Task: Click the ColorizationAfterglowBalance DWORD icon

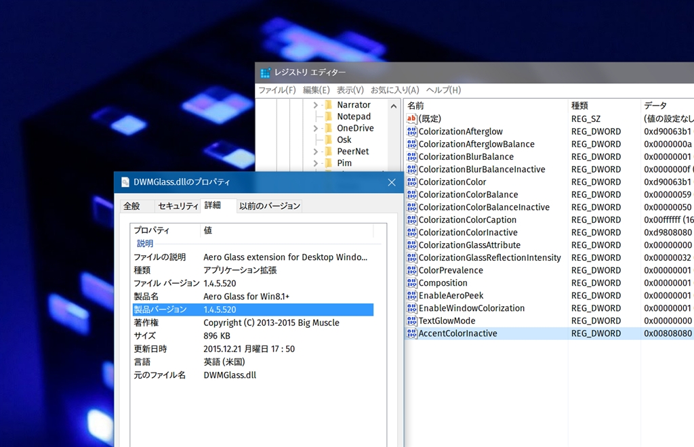Action: [x=411, y=144]
